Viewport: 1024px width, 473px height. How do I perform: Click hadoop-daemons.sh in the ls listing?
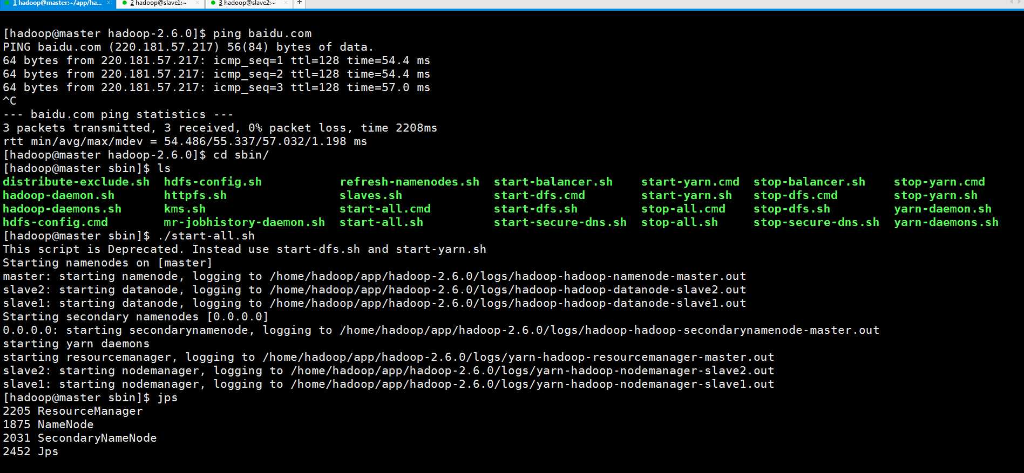[62, 209]
